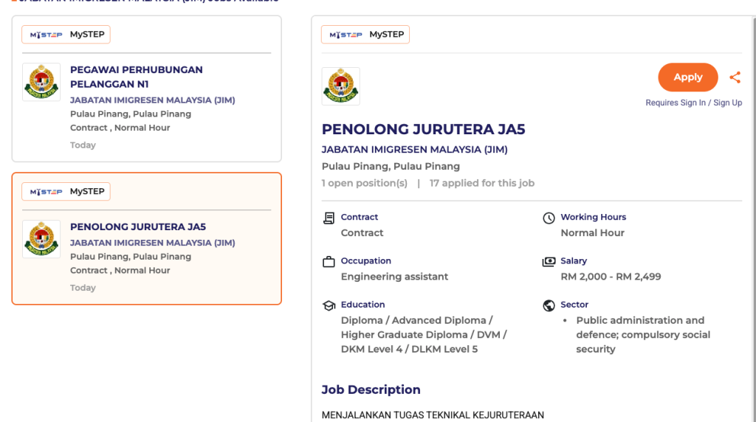Screen dimensions: 756x422
Task: Click the emblem logo in the job detail panel
Action: [x=341, y=86]
